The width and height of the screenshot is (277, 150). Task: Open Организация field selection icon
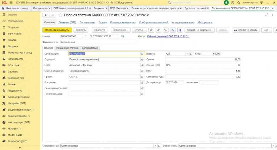pos(142,54)
